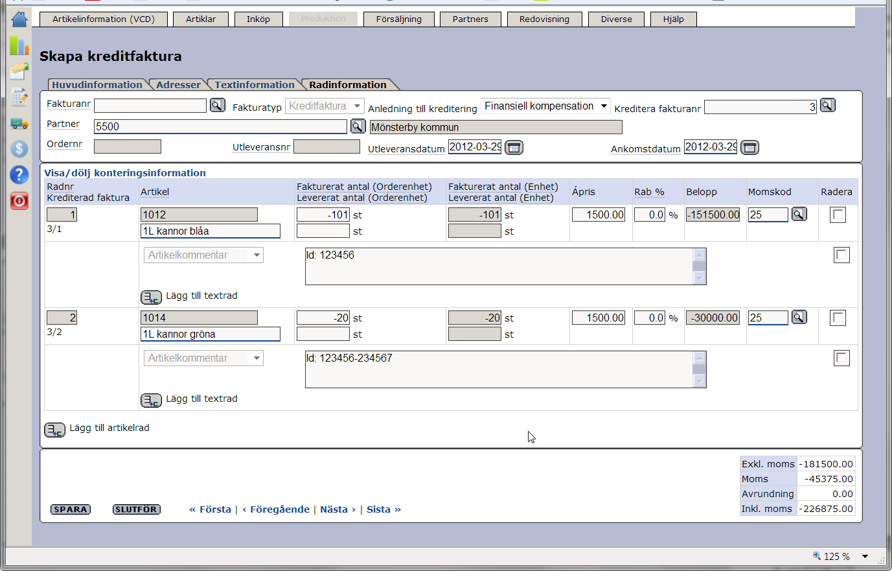The width and height of the screenshot is (892, 571).
Task: Click add text row icon under article 1014
Action: click(x=151, y=400)
